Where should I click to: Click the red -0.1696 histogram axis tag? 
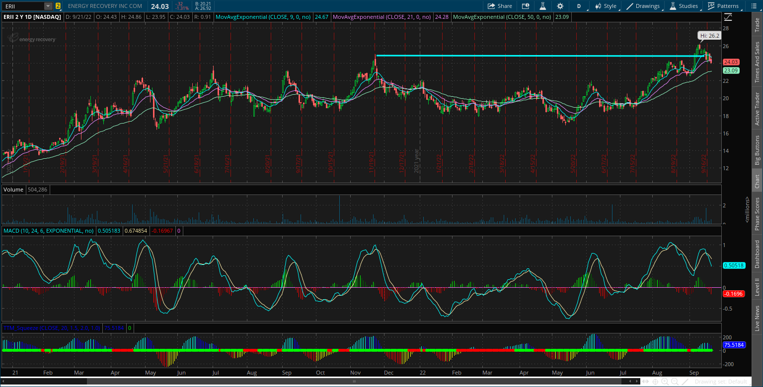tap(733, 294)
